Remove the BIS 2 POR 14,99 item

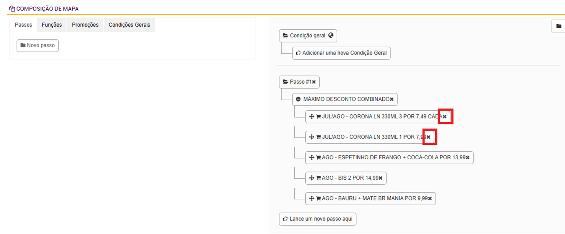tap(381, 178)
